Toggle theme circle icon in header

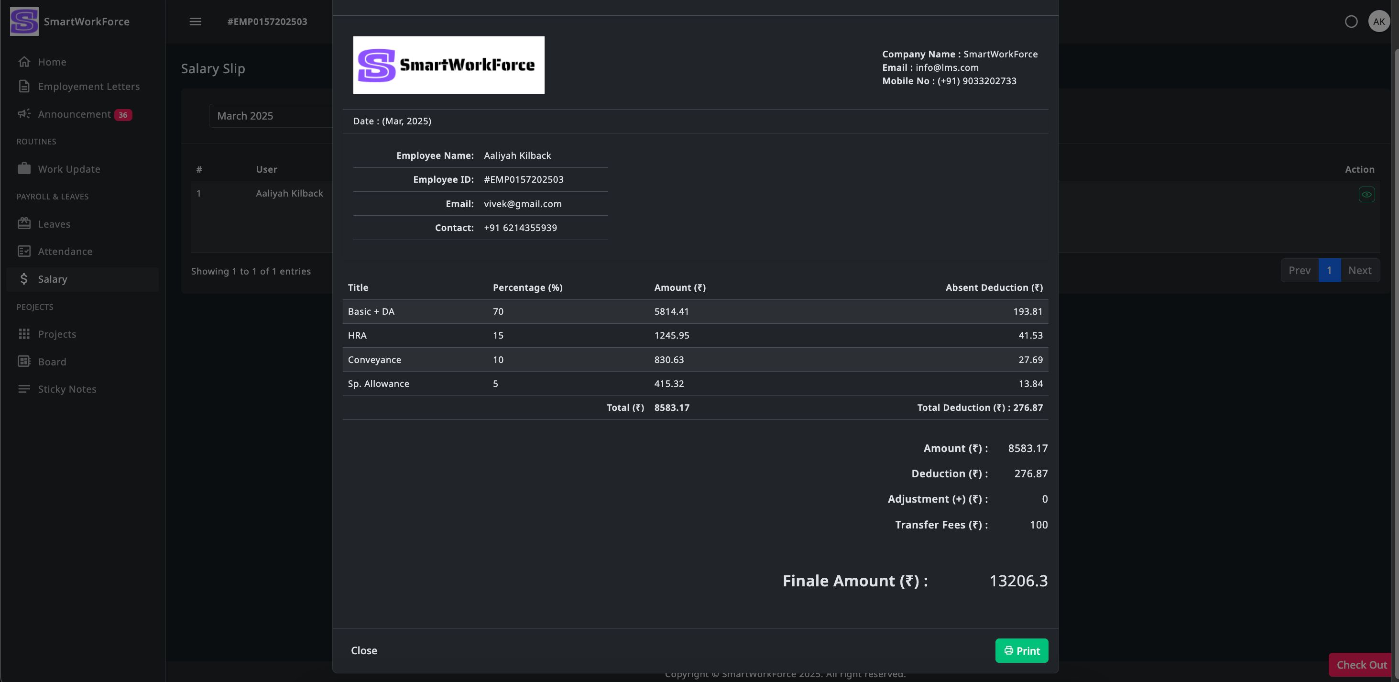(1351, 22)
